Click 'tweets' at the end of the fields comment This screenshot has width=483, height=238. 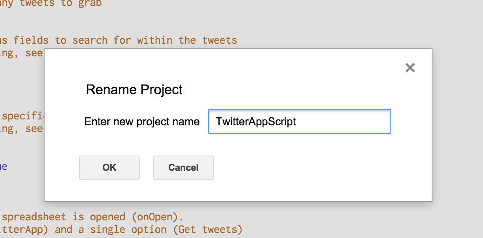pyautogui.click(x=219, y=40)
